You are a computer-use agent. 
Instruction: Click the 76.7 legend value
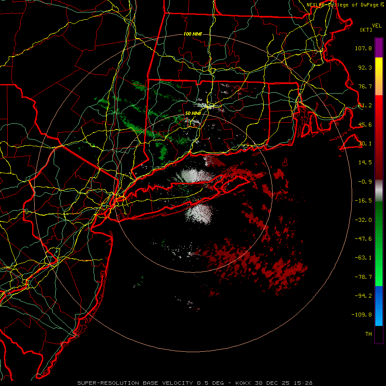(365, 86)
